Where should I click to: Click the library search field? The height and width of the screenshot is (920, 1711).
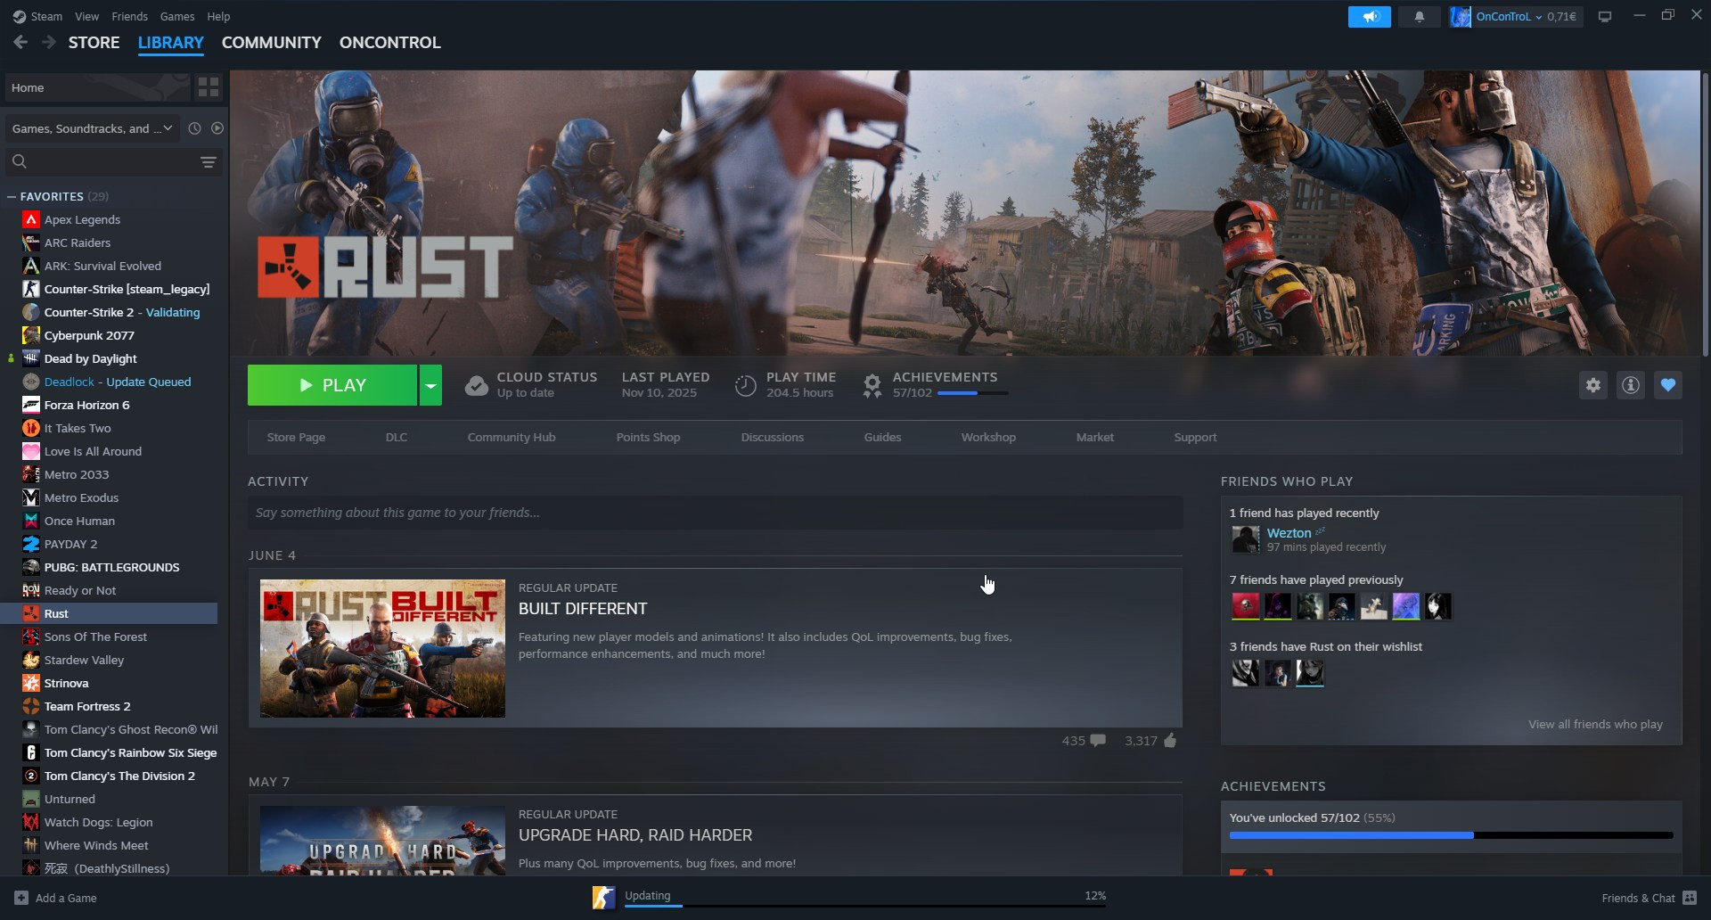click(114, 162)
